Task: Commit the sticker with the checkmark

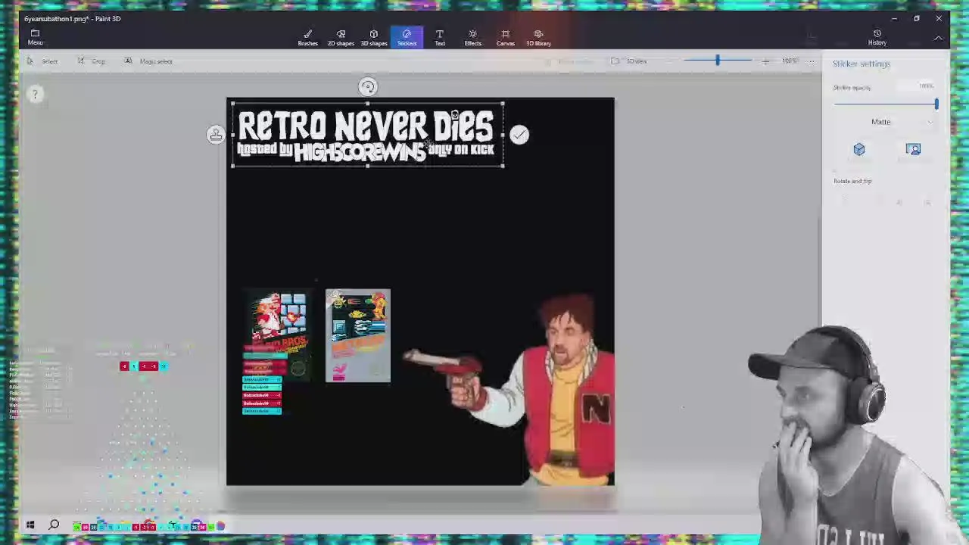Action: [519, 135]
